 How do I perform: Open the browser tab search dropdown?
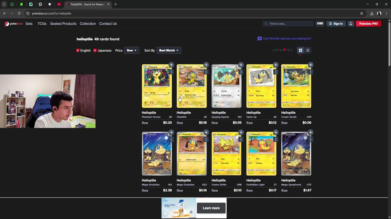tap(4, 4)
